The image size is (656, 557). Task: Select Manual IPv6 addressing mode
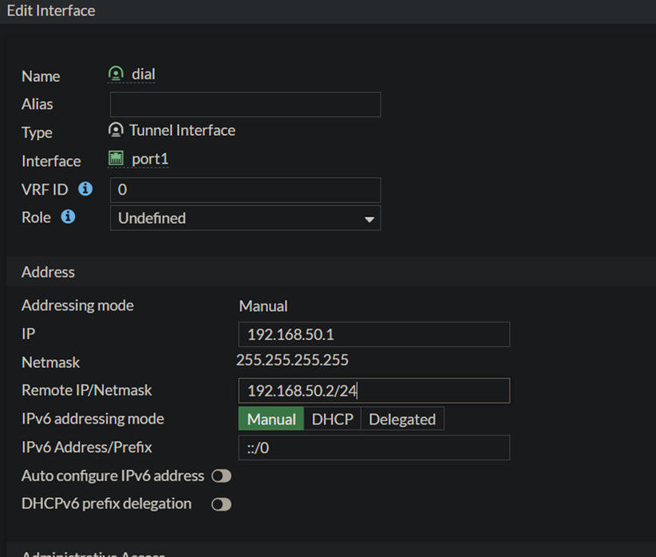pos(271,419)
